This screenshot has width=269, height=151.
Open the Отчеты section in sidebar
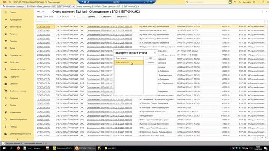point(13,105)
